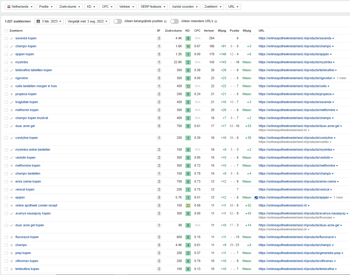Click the plus icon beside epipen keyword
350x275 pixels.
point(12,198)
